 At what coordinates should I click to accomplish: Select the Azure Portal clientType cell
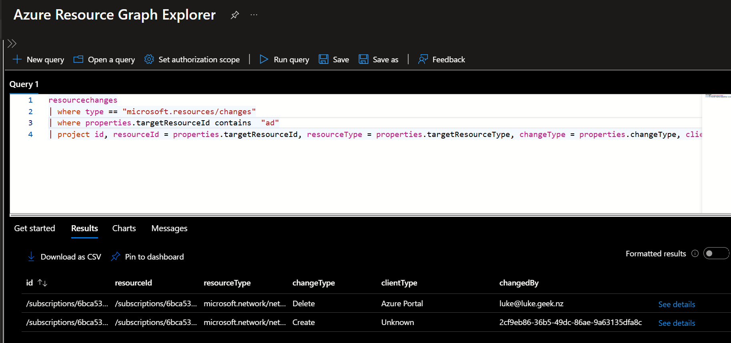coord(402,303)
